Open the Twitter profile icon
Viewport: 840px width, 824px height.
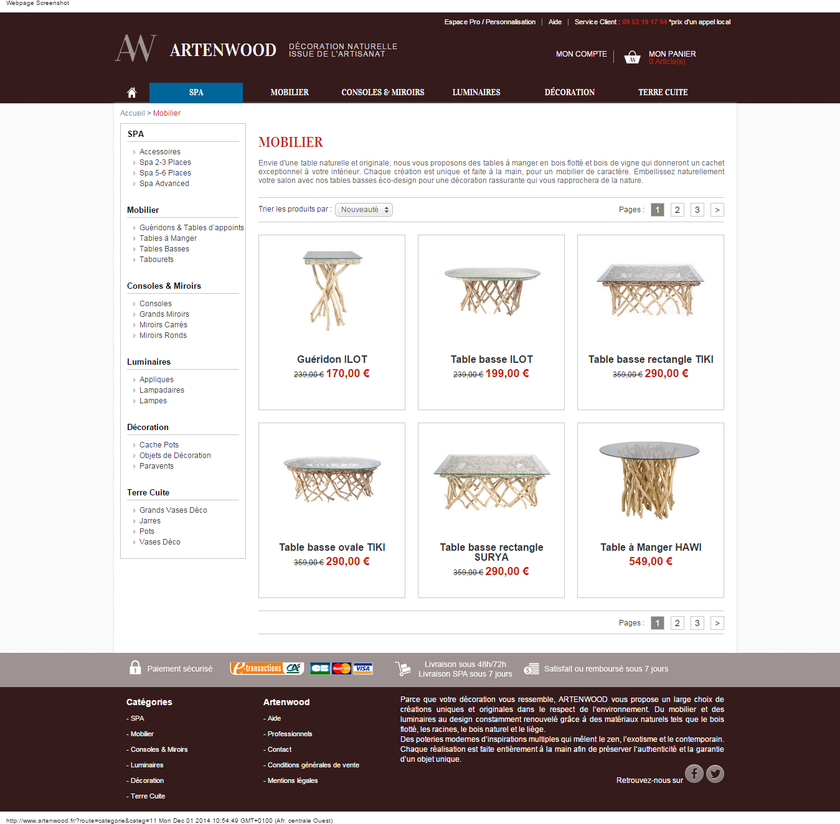point(715,774)
